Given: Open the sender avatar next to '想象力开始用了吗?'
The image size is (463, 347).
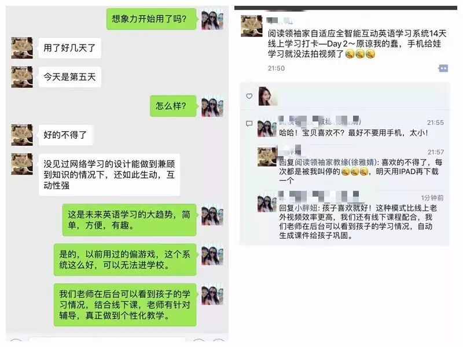Looking at the screenshot, I should [x=212, y=19].
